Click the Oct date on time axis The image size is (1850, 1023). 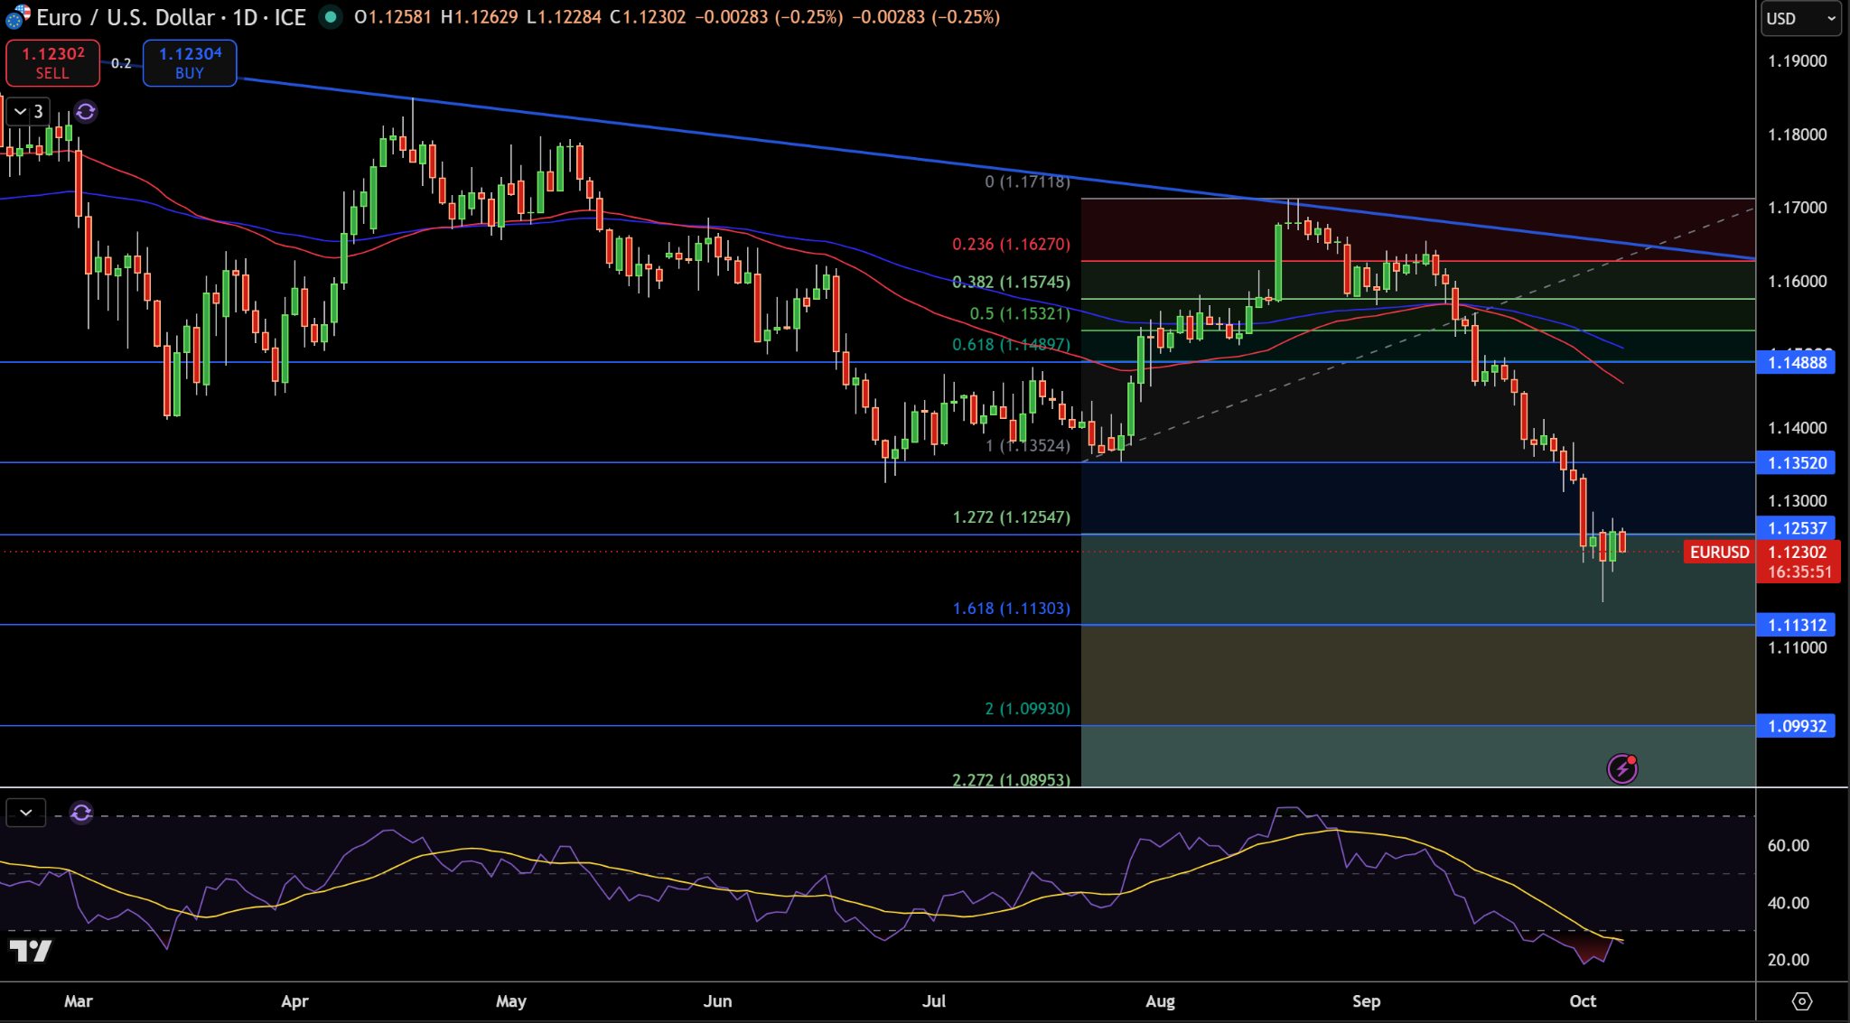click(x=1583, y=1001)
